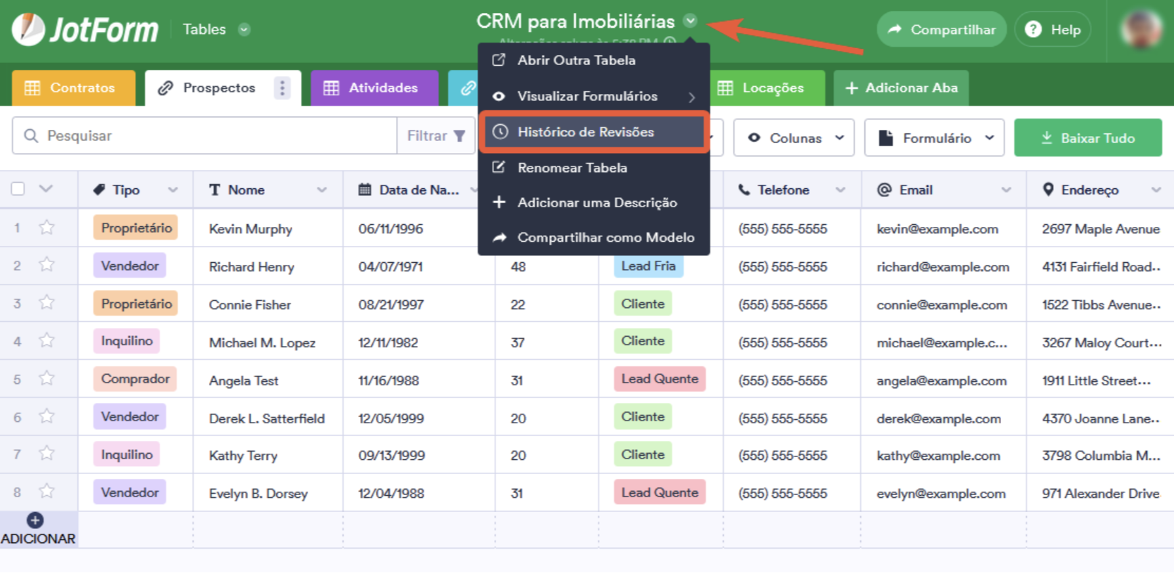
Task: Select Derek L. Satterfield name cell
Action: click(x=268, y=418)
